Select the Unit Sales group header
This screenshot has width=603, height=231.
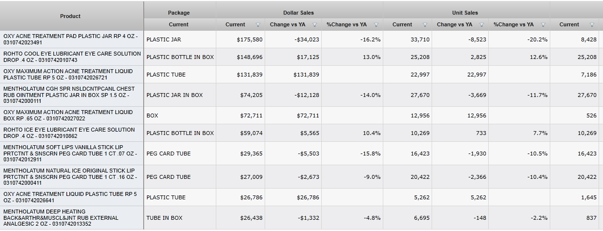coord(465,13)
